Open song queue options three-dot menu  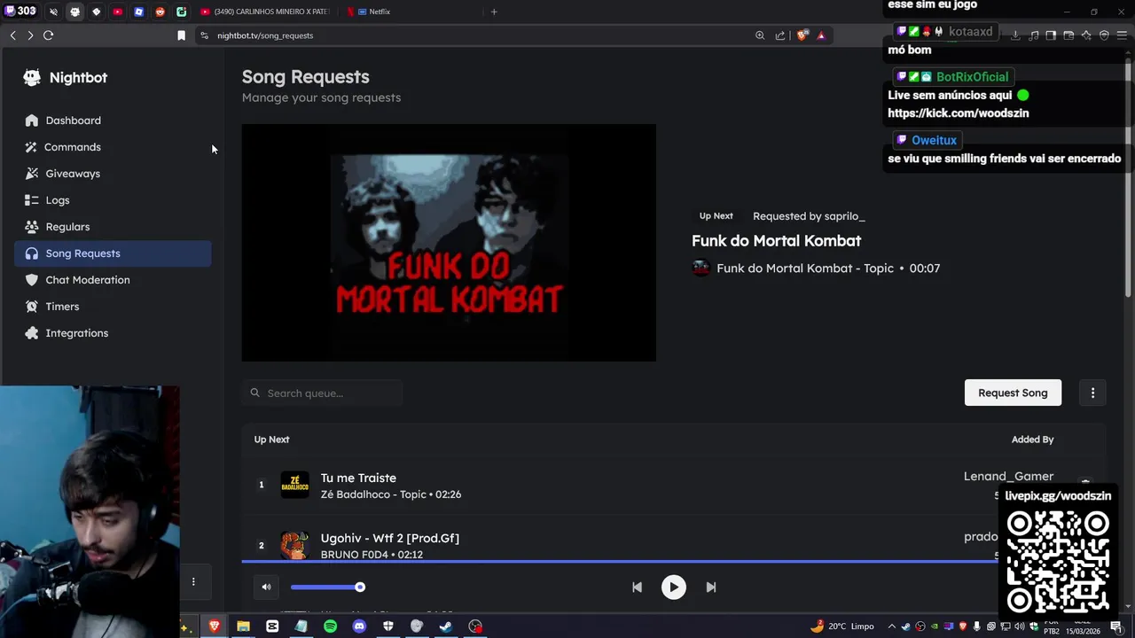coord(1092,393)
